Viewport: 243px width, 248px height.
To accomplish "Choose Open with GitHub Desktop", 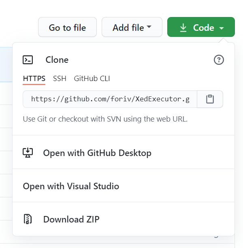I will (97, 153).
